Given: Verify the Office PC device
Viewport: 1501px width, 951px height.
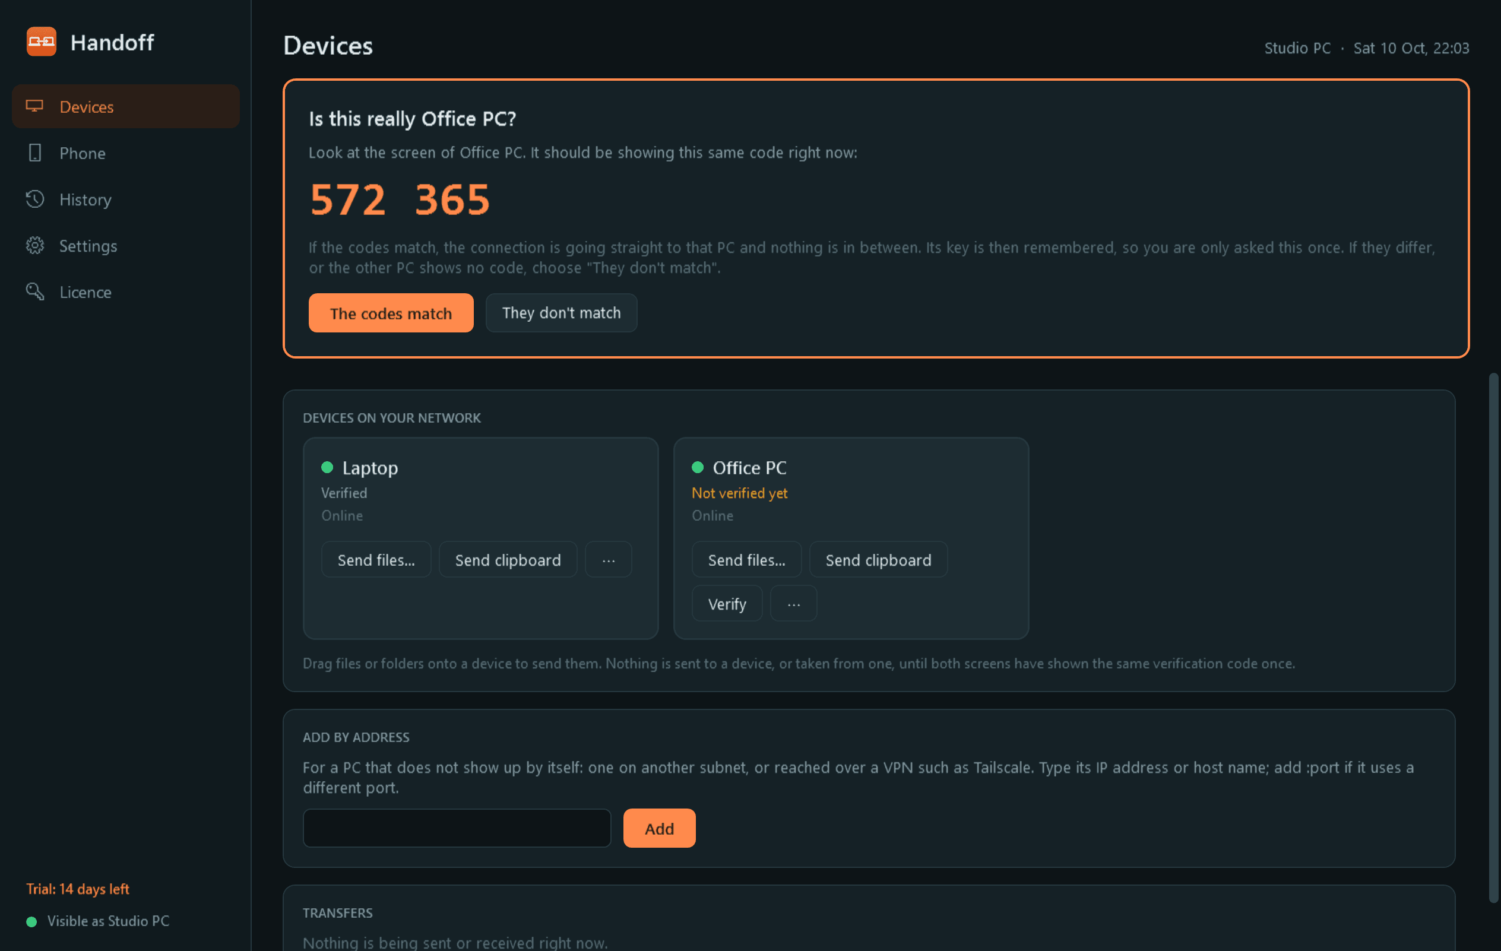Looking at the screenshot, I should click(727, 603).
